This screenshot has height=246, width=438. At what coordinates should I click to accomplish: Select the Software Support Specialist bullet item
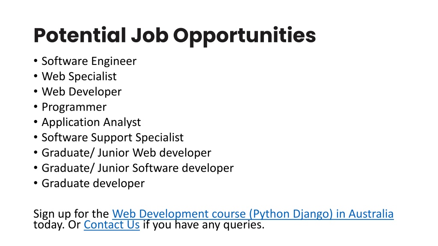pos(112,138)
